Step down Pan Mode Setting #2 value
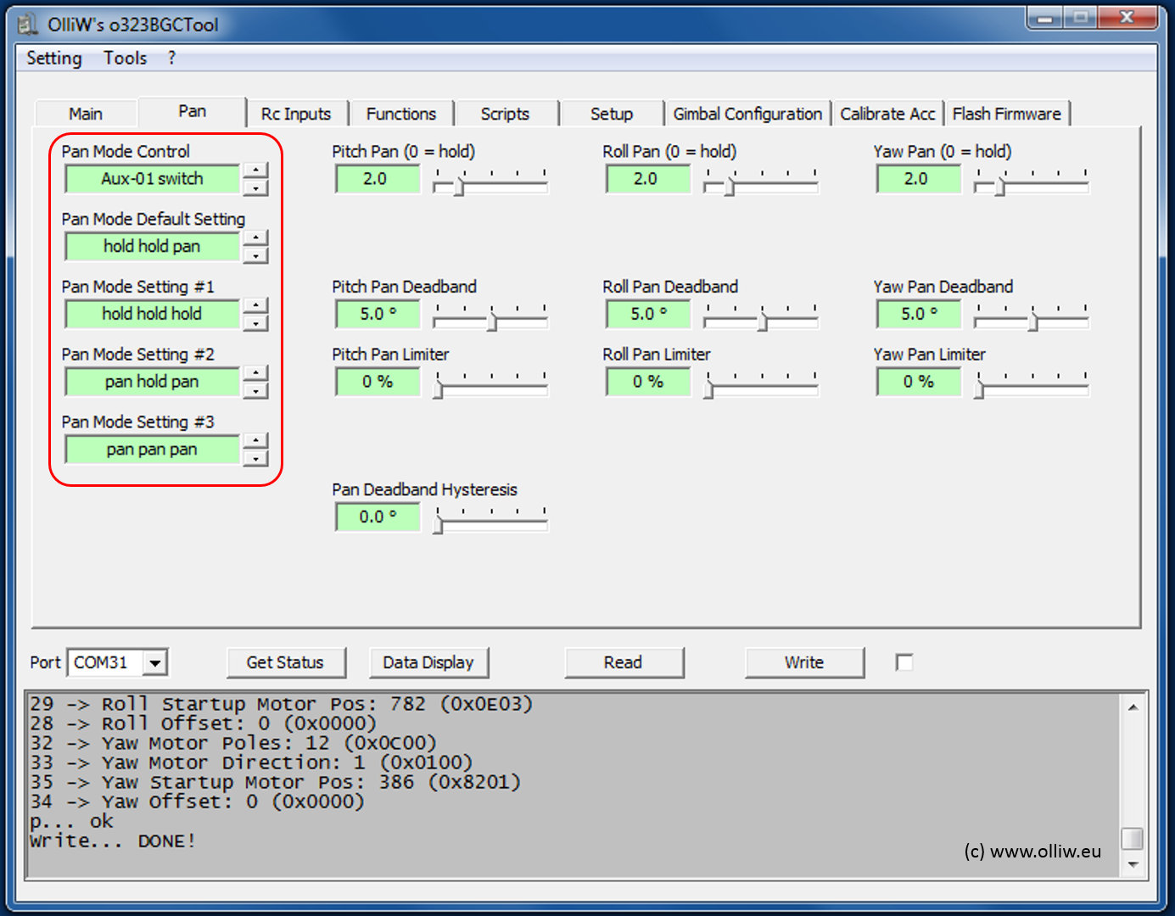This screenshot has height=916, width=1175. point(255,391)
